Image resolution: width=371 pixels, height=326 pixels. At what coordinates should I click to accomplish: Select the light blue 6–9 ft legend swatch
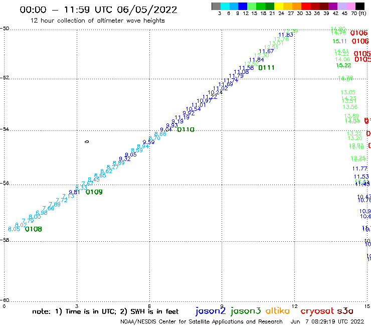click(234, 6)
